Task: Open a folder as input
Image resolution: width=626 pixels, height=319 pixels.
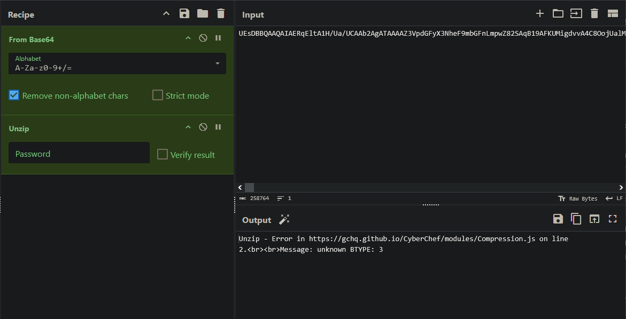Action: 558,14
